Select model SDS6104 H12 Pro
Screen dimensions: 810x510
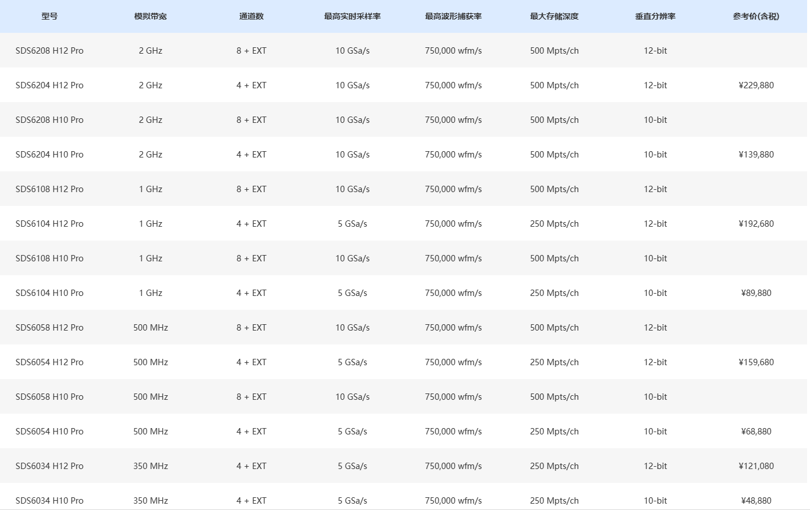click(x=50, y=224)
